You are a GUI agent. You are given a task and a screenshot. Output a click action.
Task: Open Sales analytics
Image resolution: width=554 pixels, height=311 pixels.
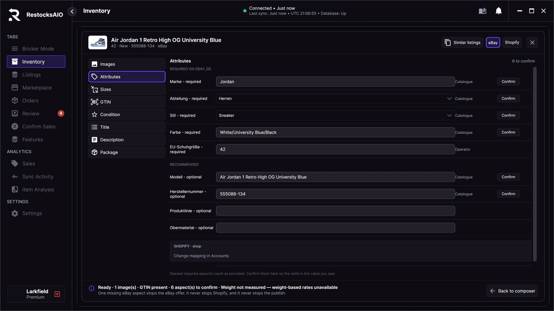[36, 164]
